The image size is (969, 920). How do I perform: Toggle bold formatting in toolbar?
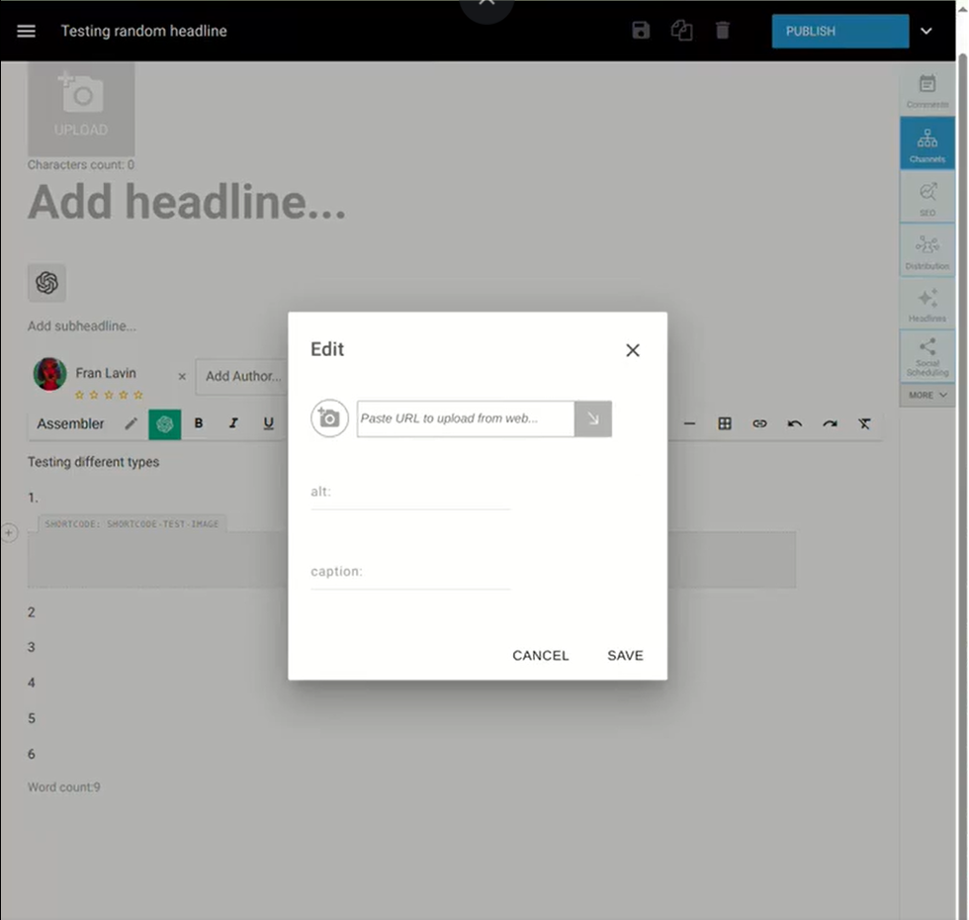coord(199,423)
